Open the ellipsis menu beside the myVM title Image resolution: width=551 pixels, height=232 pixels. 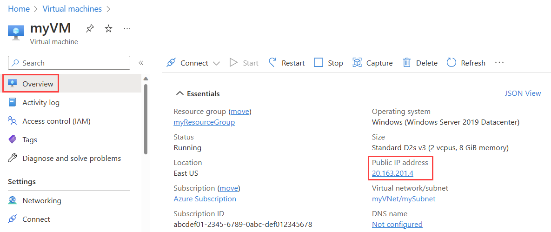127,29
